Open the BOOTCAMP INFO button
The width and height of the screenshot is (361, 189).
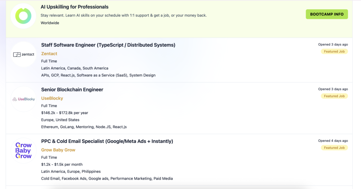point(327,14)
